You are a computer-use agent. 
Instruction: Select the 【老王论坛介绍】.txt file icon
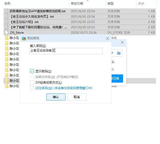coord(7,22)
